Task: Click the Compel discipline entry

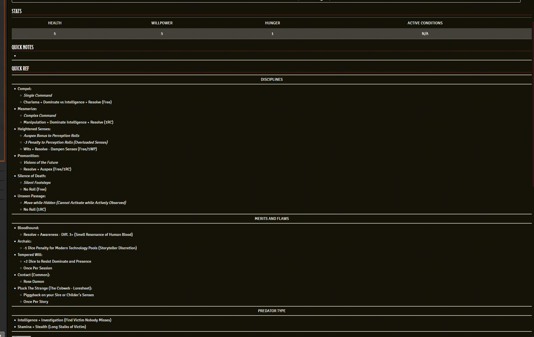Action: pyautogui.click(x=24, y=89)
